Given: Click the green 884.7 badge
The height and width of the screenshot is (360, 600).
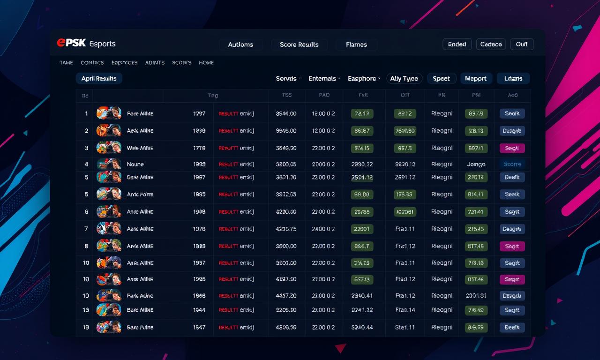Looking at the screenshot, I should click(x=362, y=246).
